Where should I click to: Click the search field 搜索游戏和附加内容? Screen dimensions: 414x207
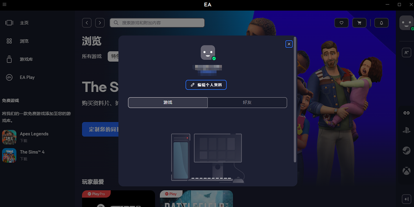tap(157, 23)
